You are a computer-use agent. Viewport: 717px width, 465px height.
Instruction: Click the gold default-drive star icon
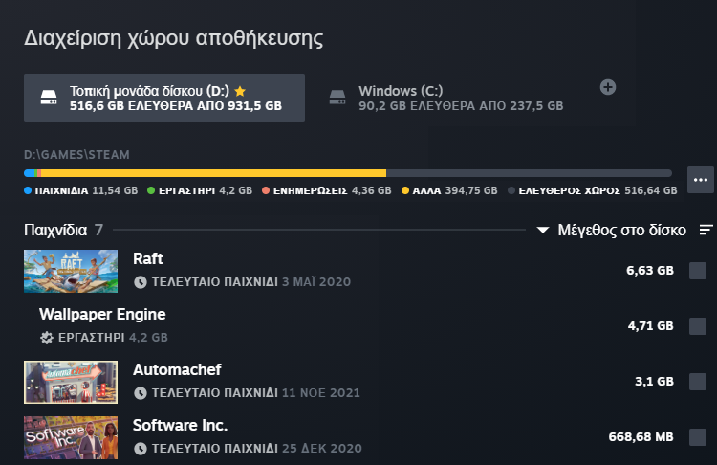[240, 91]
